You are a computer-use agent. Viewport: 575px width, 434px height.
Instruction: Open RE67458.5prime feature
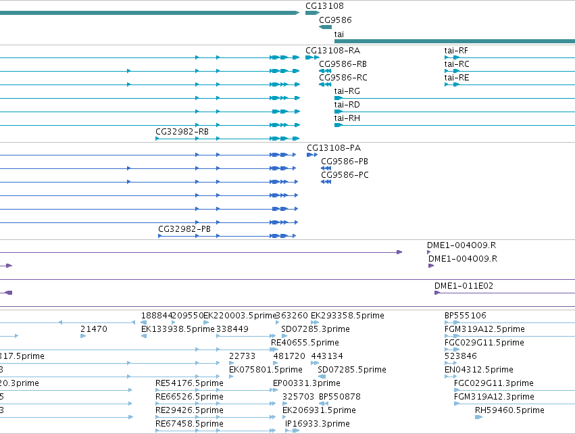pyautogui.click(x=189, y=424)
